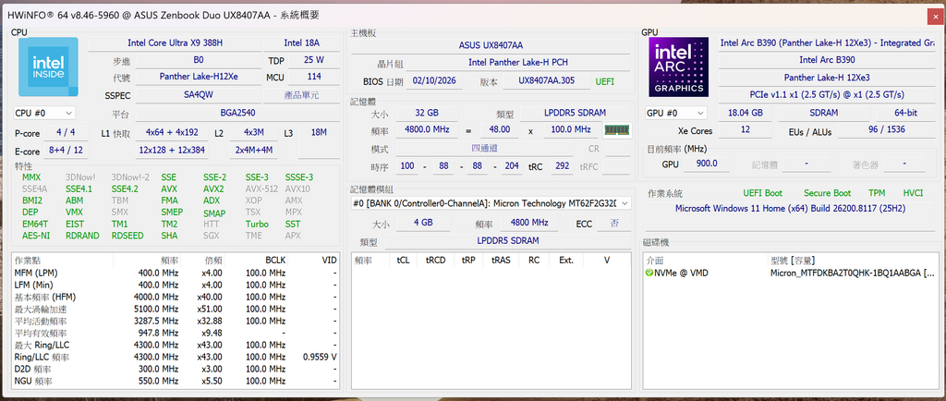
Task: Click the TDP value 25 W
Action: point(314,60)
